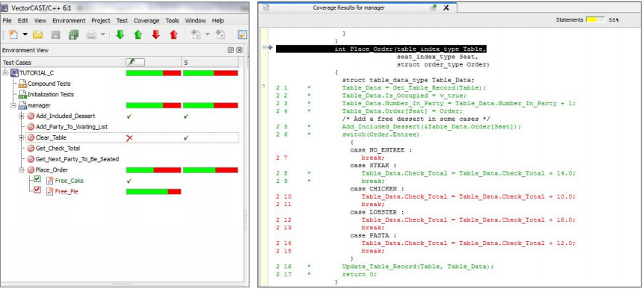
Task: Collapse the Place_Order function in coverage viewer
Action: [265, 48]
